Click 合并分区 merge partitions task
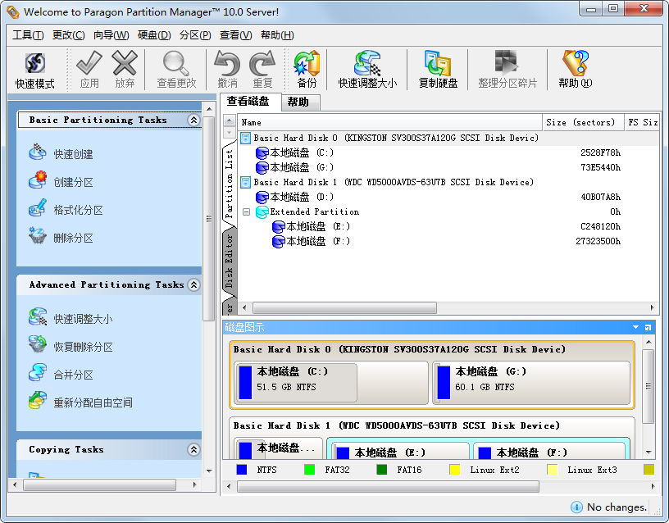 click(73, 375)
